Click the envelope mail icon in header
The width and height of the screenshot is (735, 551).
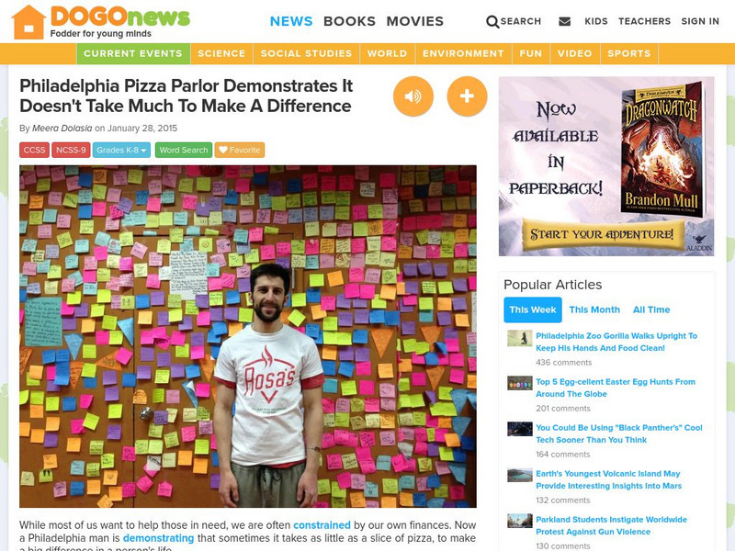coord(565,21)
